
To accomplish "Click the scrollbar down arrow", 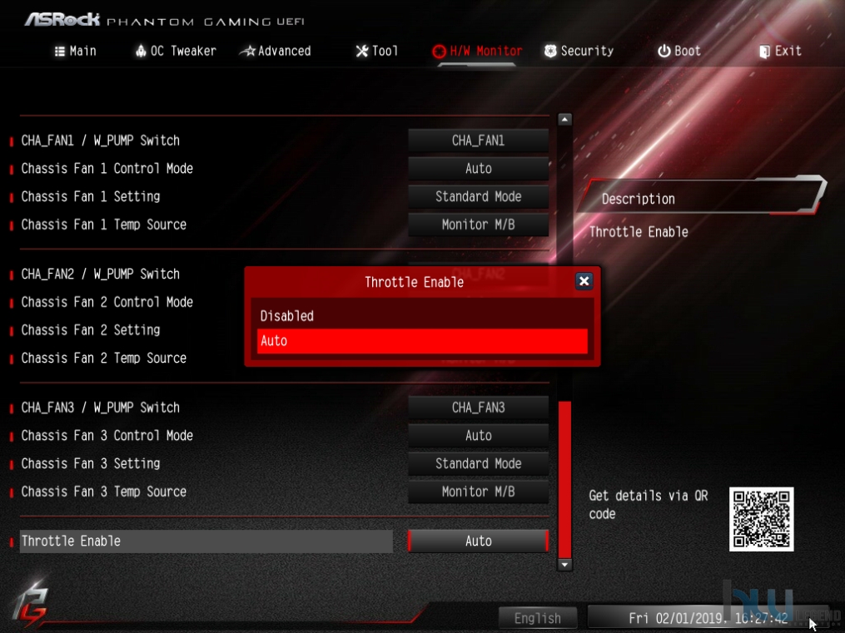I will coord(564,565).
